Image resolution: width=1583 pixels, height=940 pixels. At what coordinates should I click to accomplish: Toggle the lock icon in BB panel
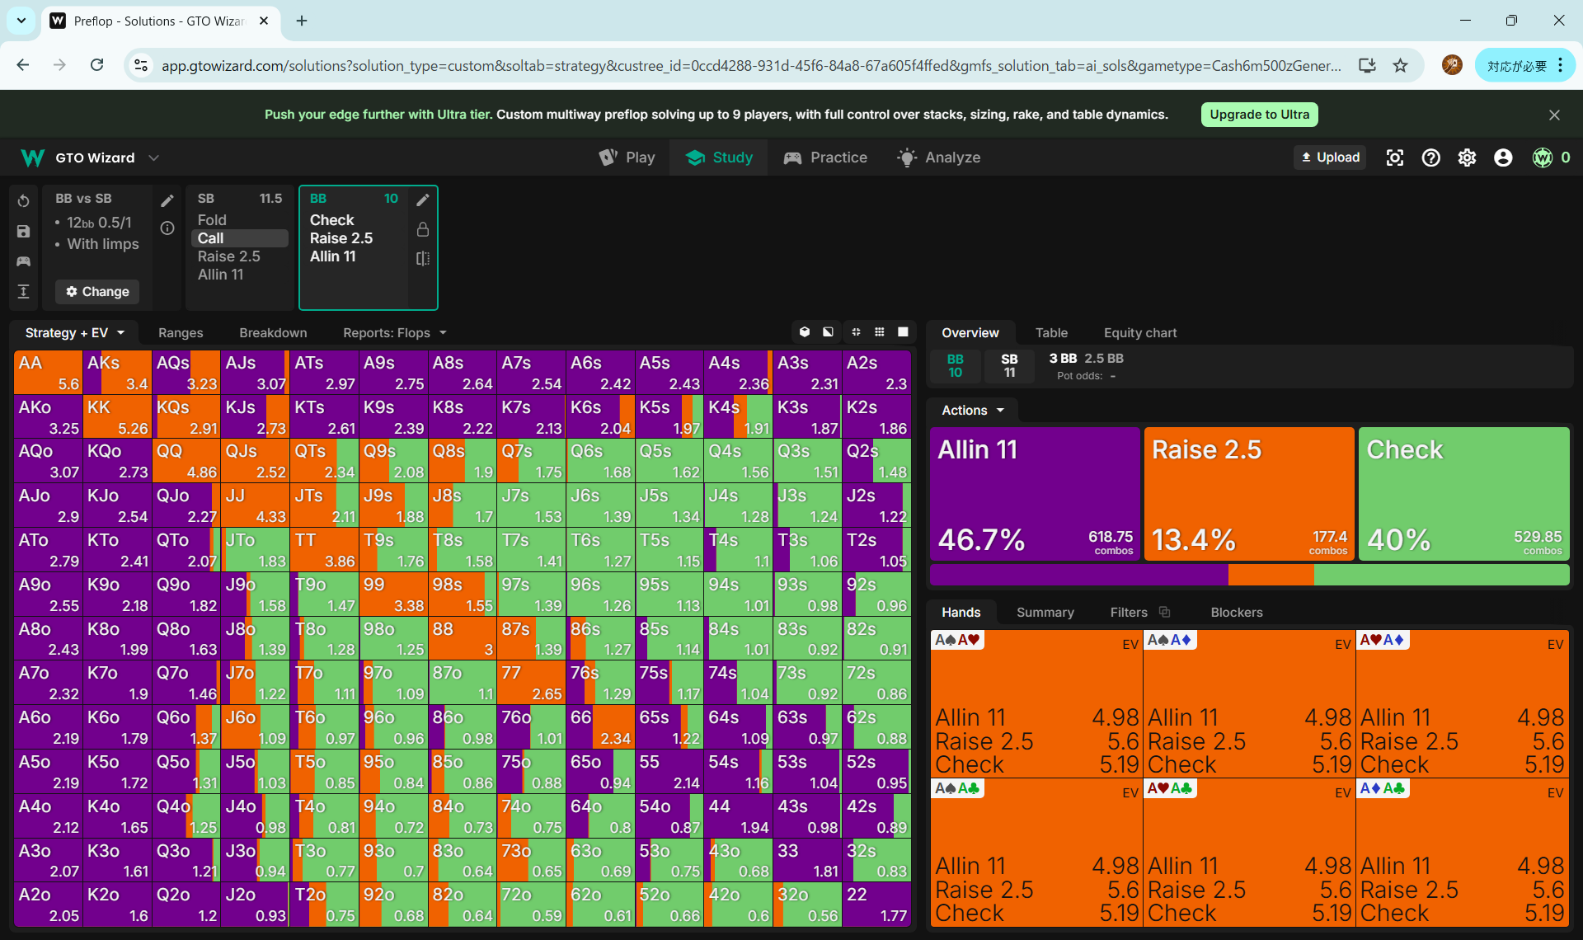point(423,229)
